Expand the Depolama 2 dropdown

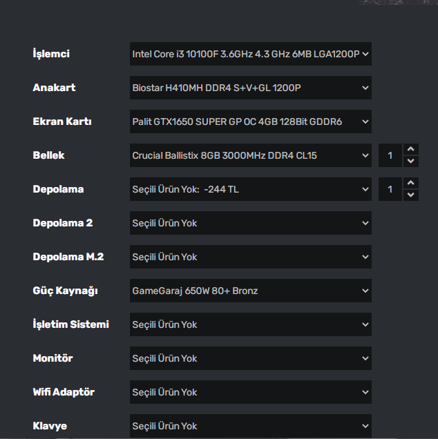(250, 223)
